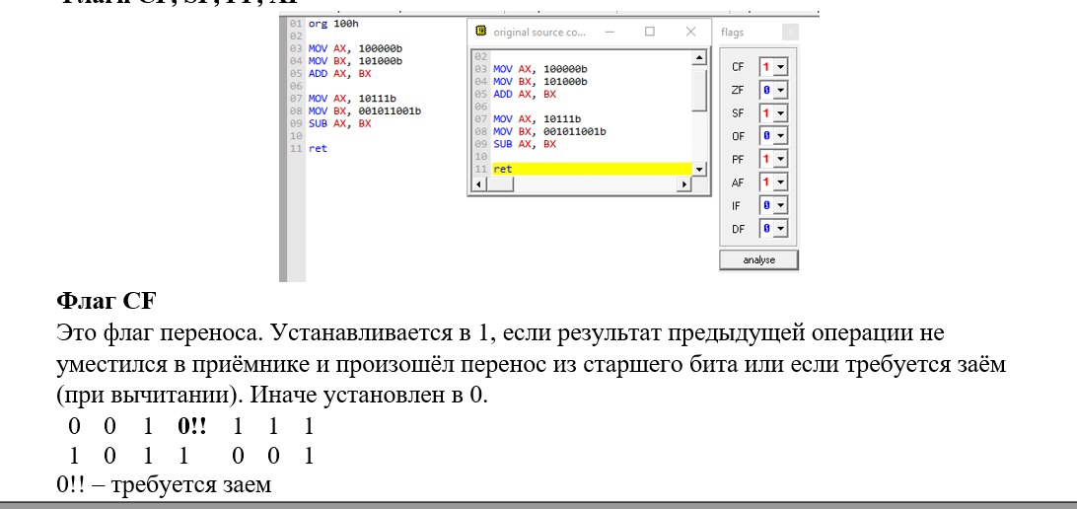
Task: Click line 09 SUB AX, BX in source window
Action: (x=524, y=144)
